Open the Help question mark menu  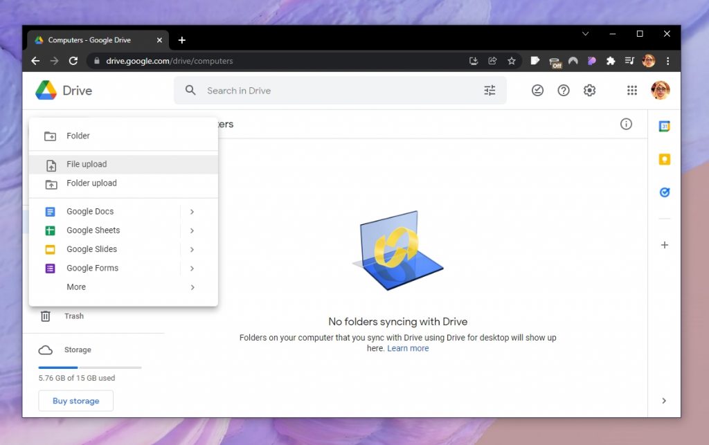tap(564, 91)
